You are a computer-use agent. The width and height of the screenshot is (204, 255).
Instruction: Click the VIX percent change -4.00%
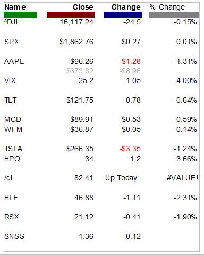point(185,80)
